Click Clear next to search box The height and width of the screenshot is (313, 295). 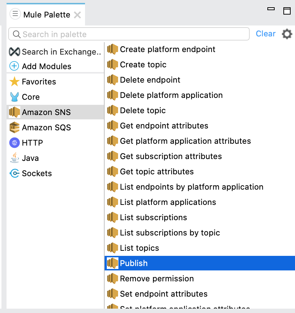[x=266, y=34]
